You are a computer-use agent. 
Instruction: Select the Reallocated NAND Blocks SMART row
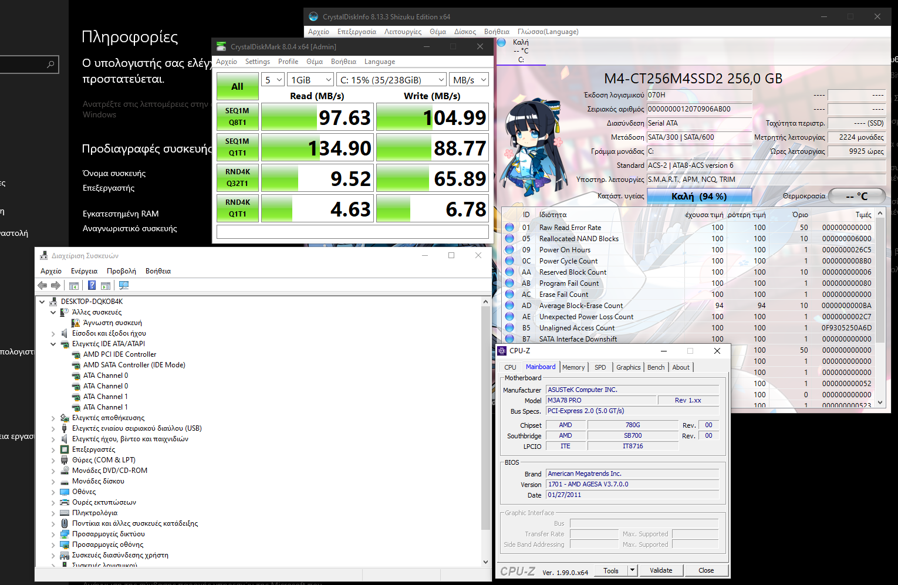pos(688,239)
